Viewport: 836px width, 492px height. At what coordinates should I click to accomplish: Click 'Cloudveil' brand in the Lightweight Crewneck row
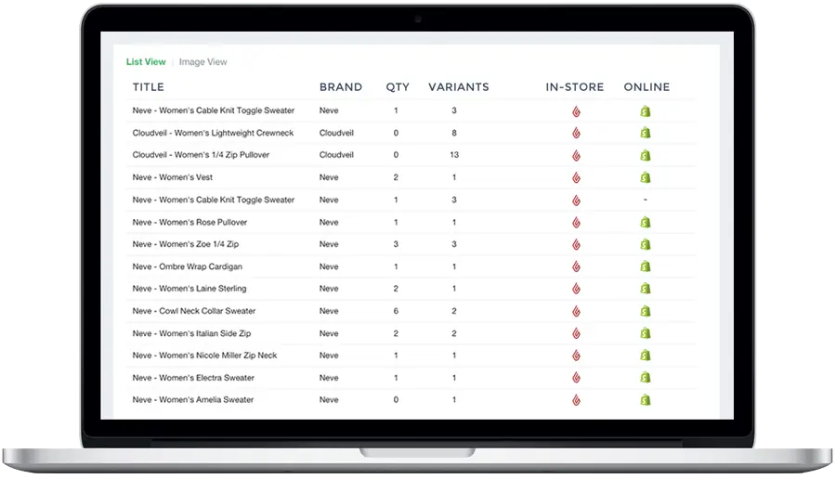[336, 133]
